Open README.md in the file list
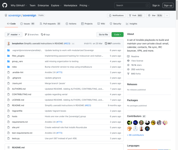 18,105
